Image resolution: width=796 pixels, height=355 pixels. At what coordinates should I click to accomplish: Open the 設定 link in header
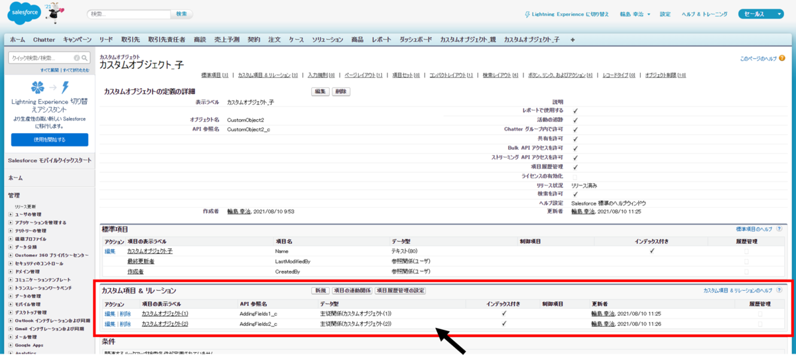pos(665,14)
